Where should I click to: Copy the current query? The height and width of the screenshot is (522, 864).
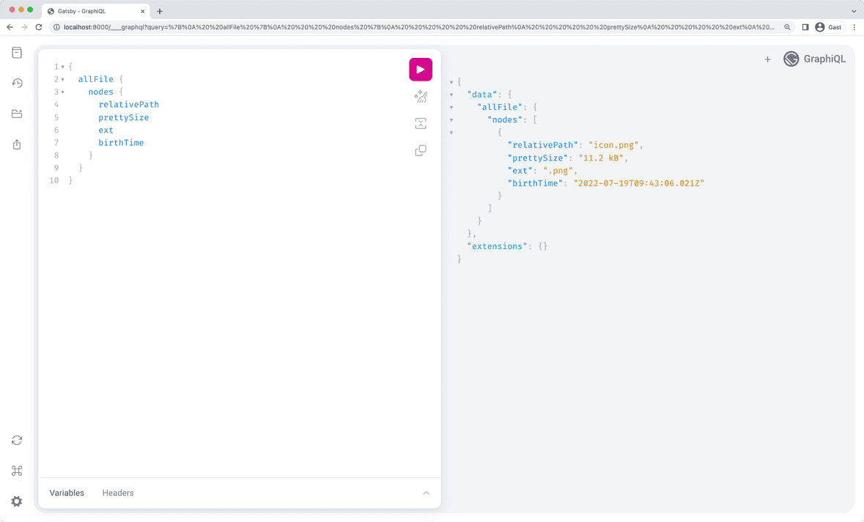(x=420, y=150)
